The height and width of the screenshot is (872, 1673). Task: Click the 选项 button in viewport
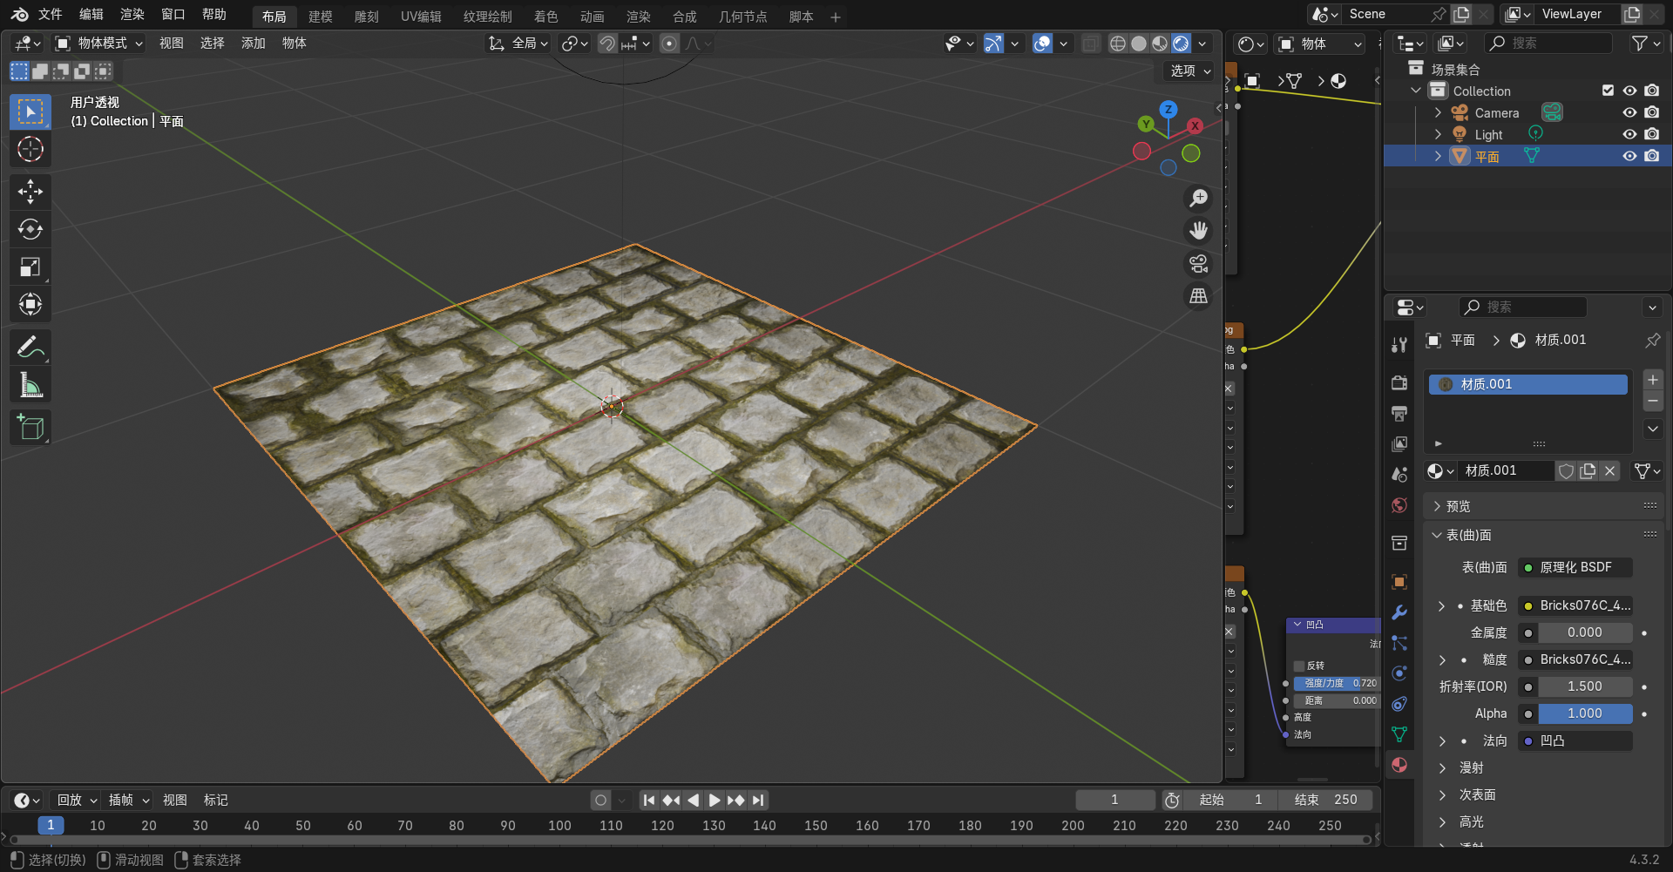(x=1190, y=71)
